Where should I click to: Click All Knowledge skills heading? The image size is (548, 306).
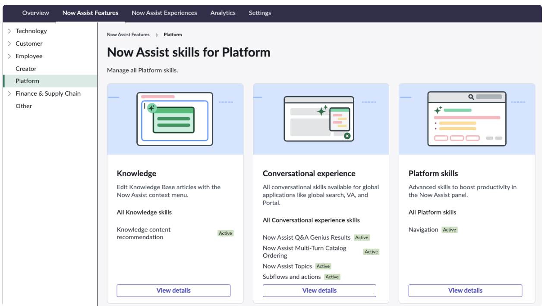pos(144,212)
